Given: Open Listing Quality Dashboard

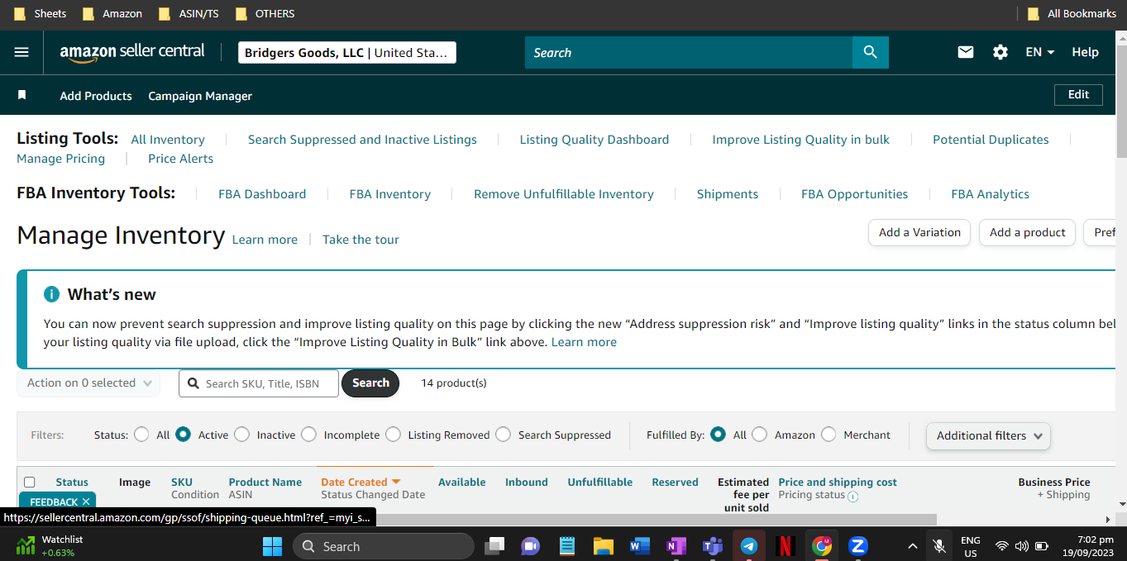Looking at the screenshot, I should (x=595, y=140).
